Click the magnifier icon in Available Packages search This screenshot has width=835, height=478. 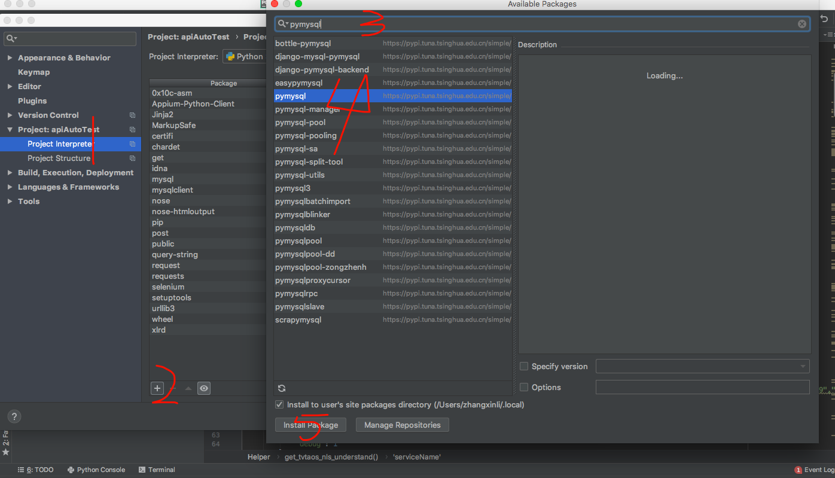pyautogui.click(x=282, y=24)
